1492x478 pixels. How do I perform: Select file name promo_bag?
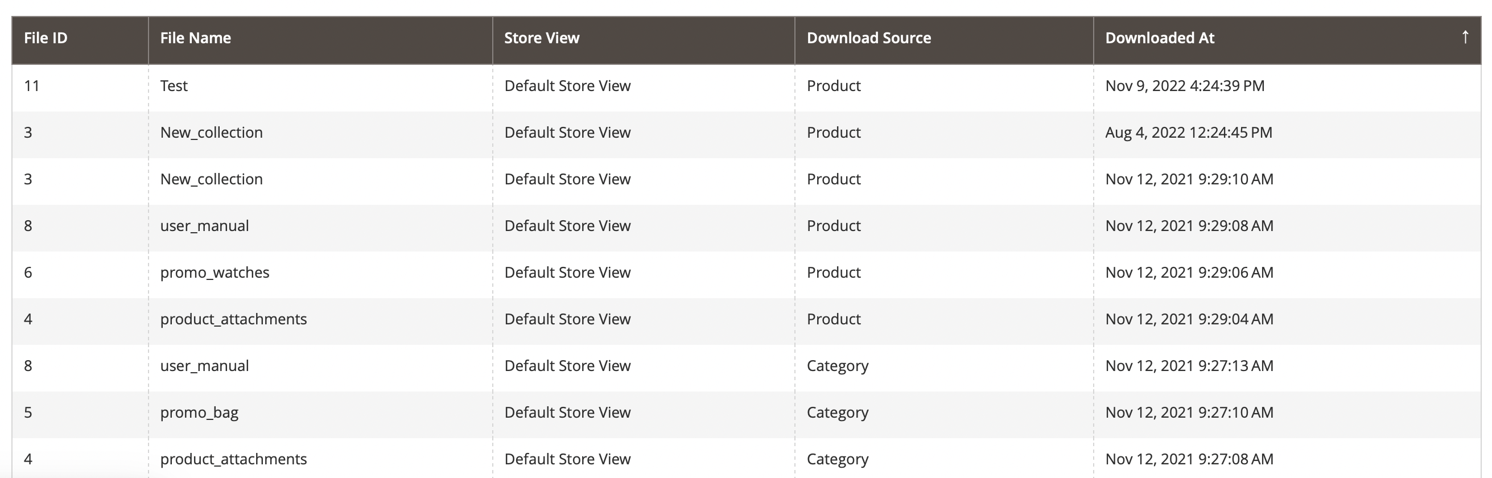(x=199, y=413)
